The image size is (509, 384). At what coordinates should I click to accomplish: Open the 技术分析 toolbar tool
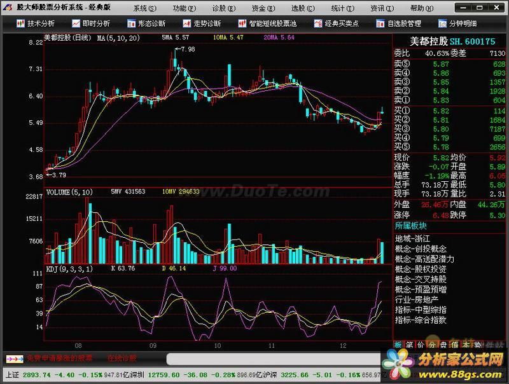pyautogui.click(x=36, y=24)
